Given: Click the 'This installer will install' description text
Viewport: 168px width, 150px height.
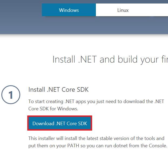Looking at the screenshot, I should coord(98,142).
